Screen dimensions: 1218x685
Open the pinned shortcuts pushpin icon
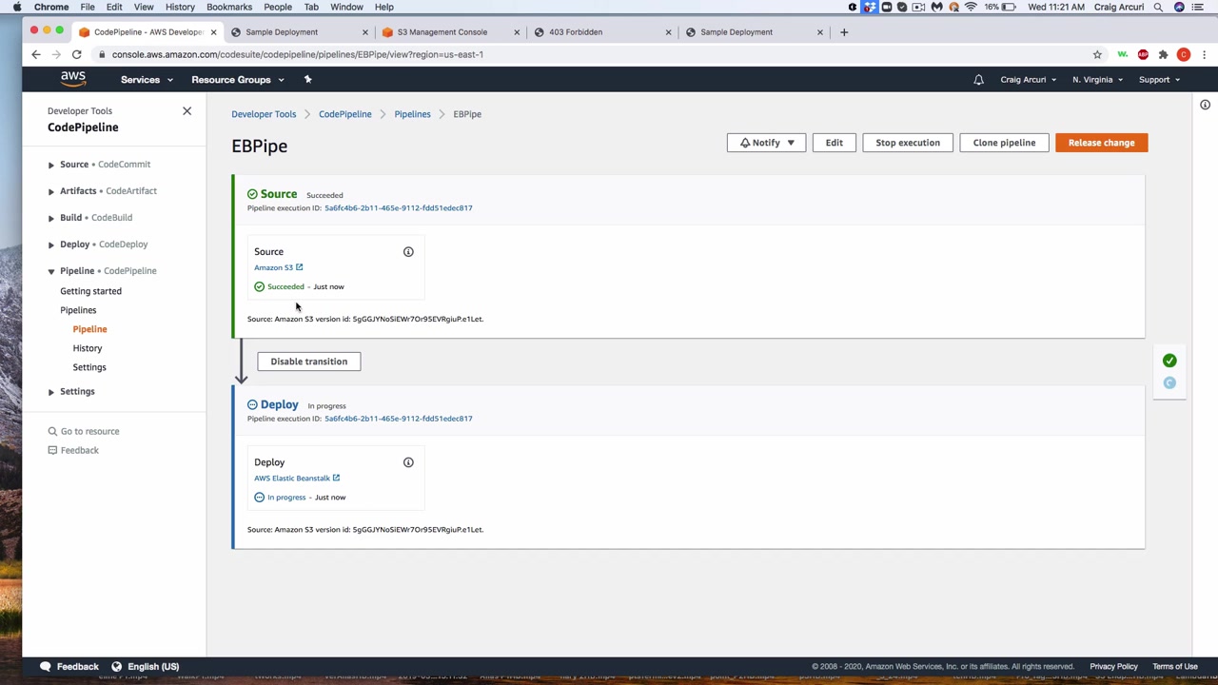(307, 79)
